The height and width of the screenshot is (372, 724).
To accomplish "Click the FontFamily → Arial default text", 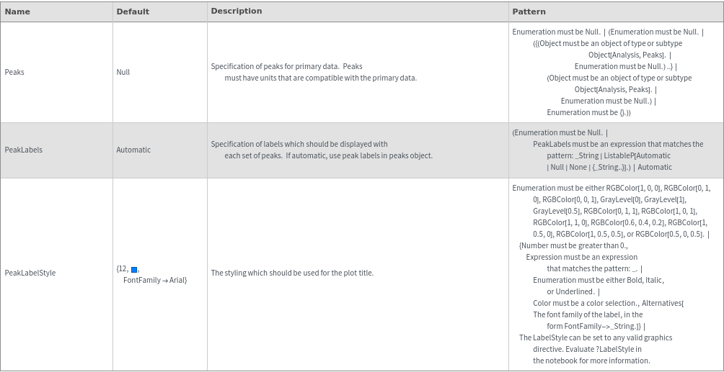I will pyautogui.click(x=155, y=280).
